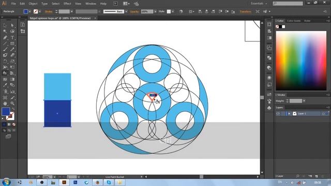This screenshot has width=331, height=186.
Task: Click the black swatch in Color panel
Action: coord(280,26)
